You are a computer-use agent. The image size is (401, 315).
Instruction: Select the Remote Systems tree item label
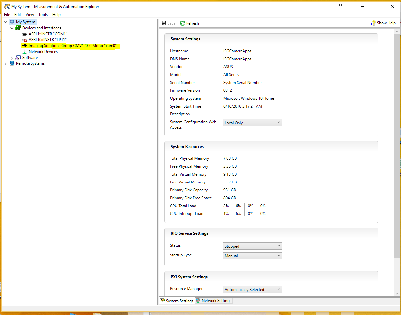tap(30, 63)
